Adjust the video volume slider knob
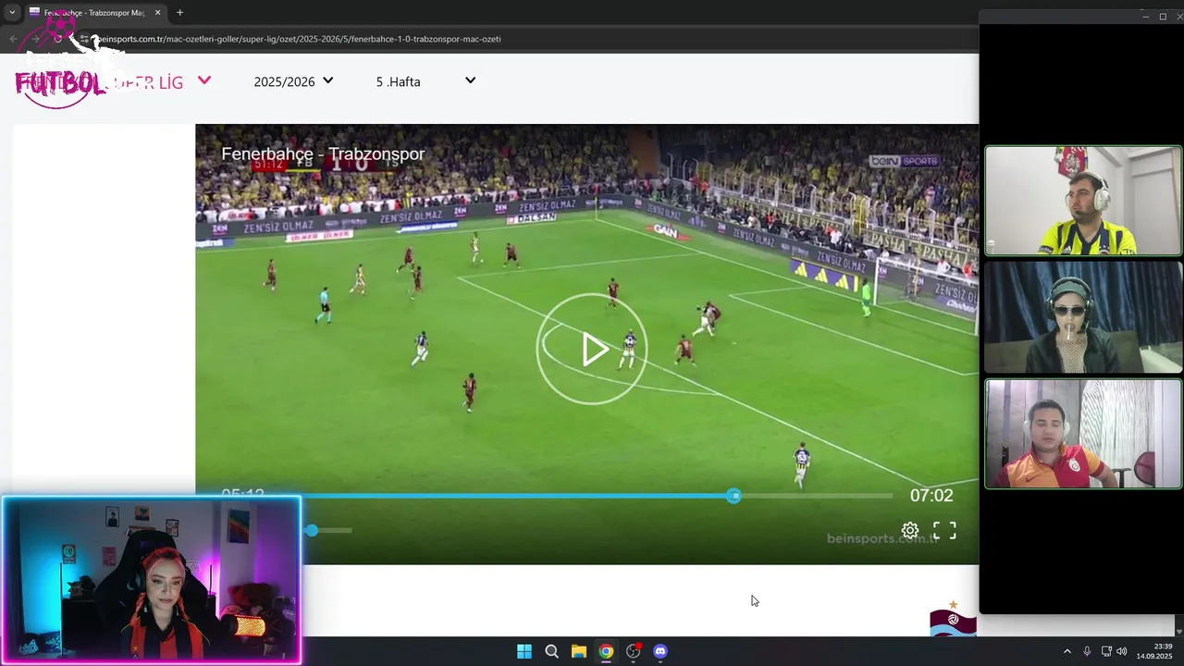 (x=312, y=530)
